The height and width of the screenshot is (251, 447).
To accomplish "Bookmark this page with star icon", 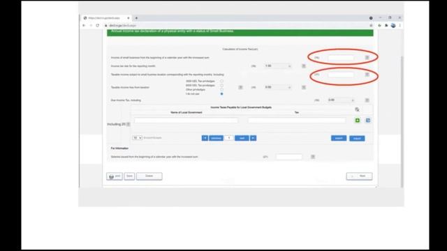I will click(x=371, y=25).
